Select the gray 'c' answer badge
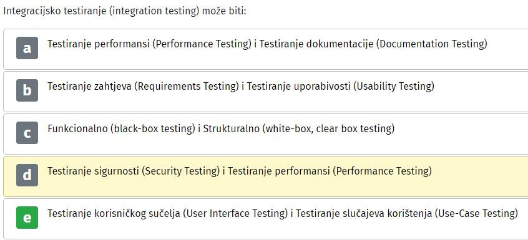The image size is (528, 240). tap(27, 133)
